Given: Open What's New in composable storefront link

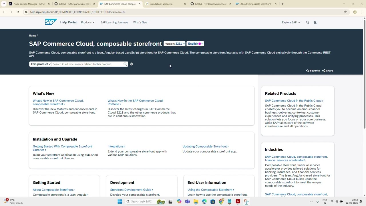Looking at the screenshot, I should pyautogui.click(x=58, y=102).
